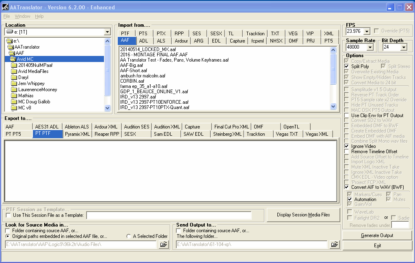Click scroll-up arrow of AAF file list
415x263 pixels.
click(x=333, y=50)
